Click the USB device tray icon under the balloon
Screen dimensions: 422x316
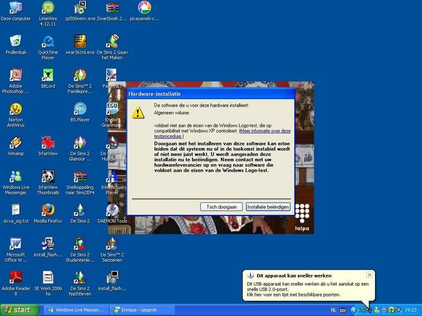[x=369, y=310]
